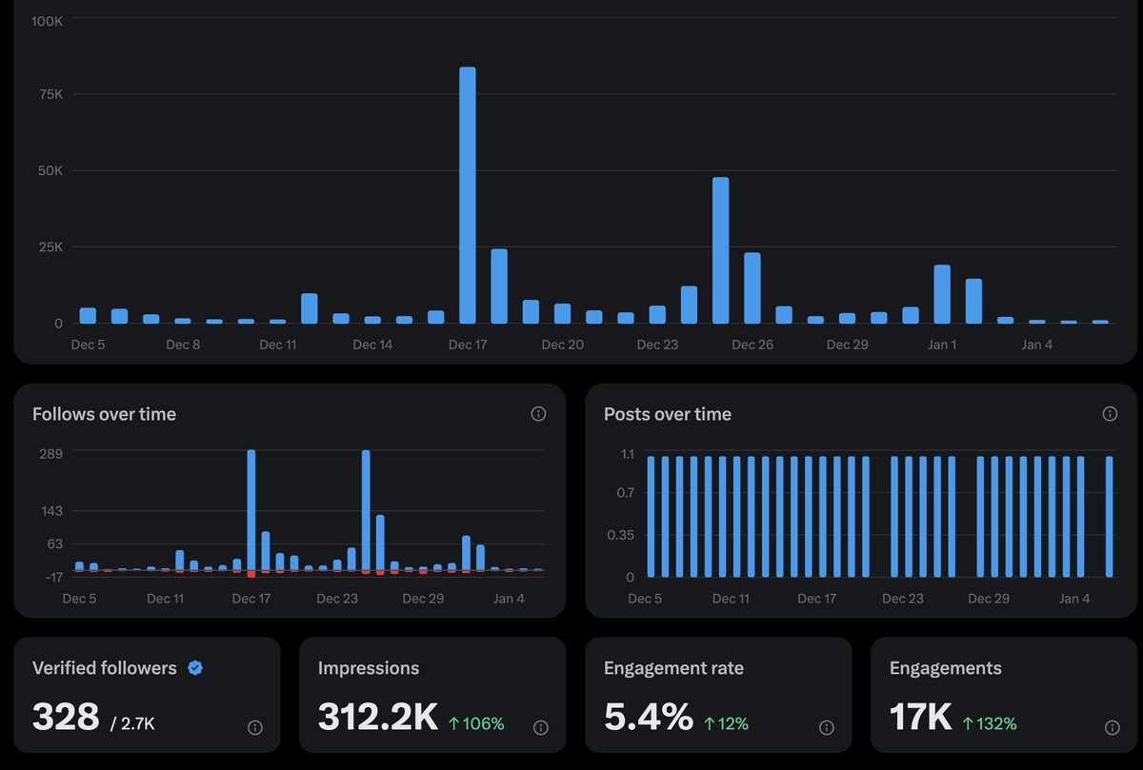Select the Dec 17 follows bar
This screenshot has height=770, width=1143.
click(x=251, y=511)
